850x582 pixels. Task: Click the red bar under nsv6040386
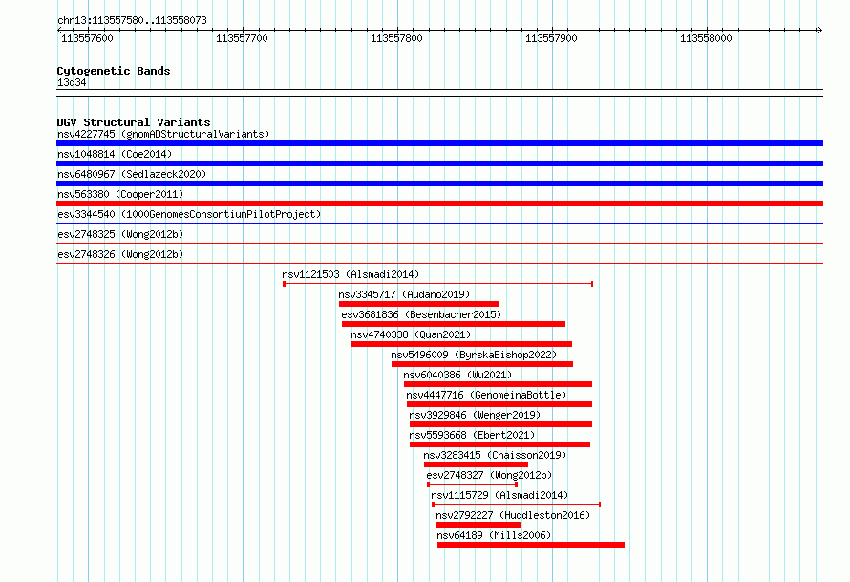pos(499,384)
